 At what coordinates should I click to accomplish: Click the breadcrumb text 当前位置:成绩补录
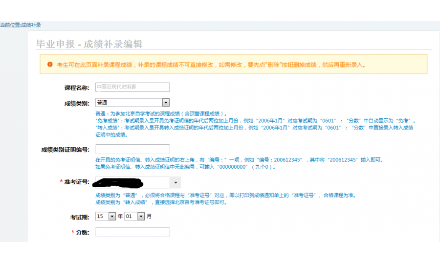[x=21, y=25]
